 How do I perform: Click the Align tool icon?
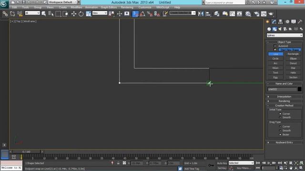pyautogui.click(x=208, y=14)
